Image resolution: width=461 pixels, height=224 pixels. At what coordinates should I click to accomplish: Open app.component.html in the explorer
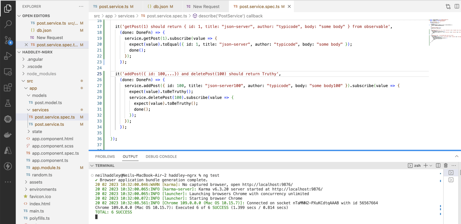(53, 139)
